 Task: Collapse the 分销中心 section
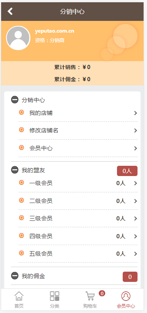14,100
